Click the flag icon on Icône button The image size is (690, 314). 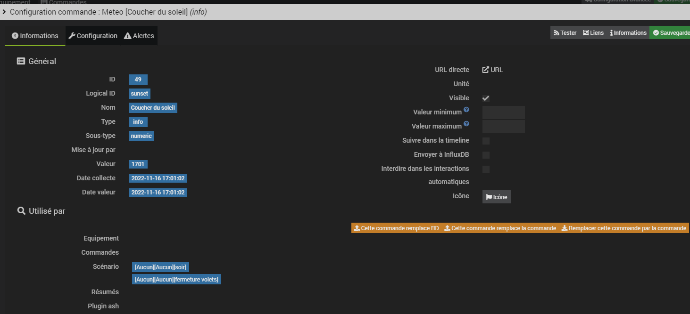point(489,197)
